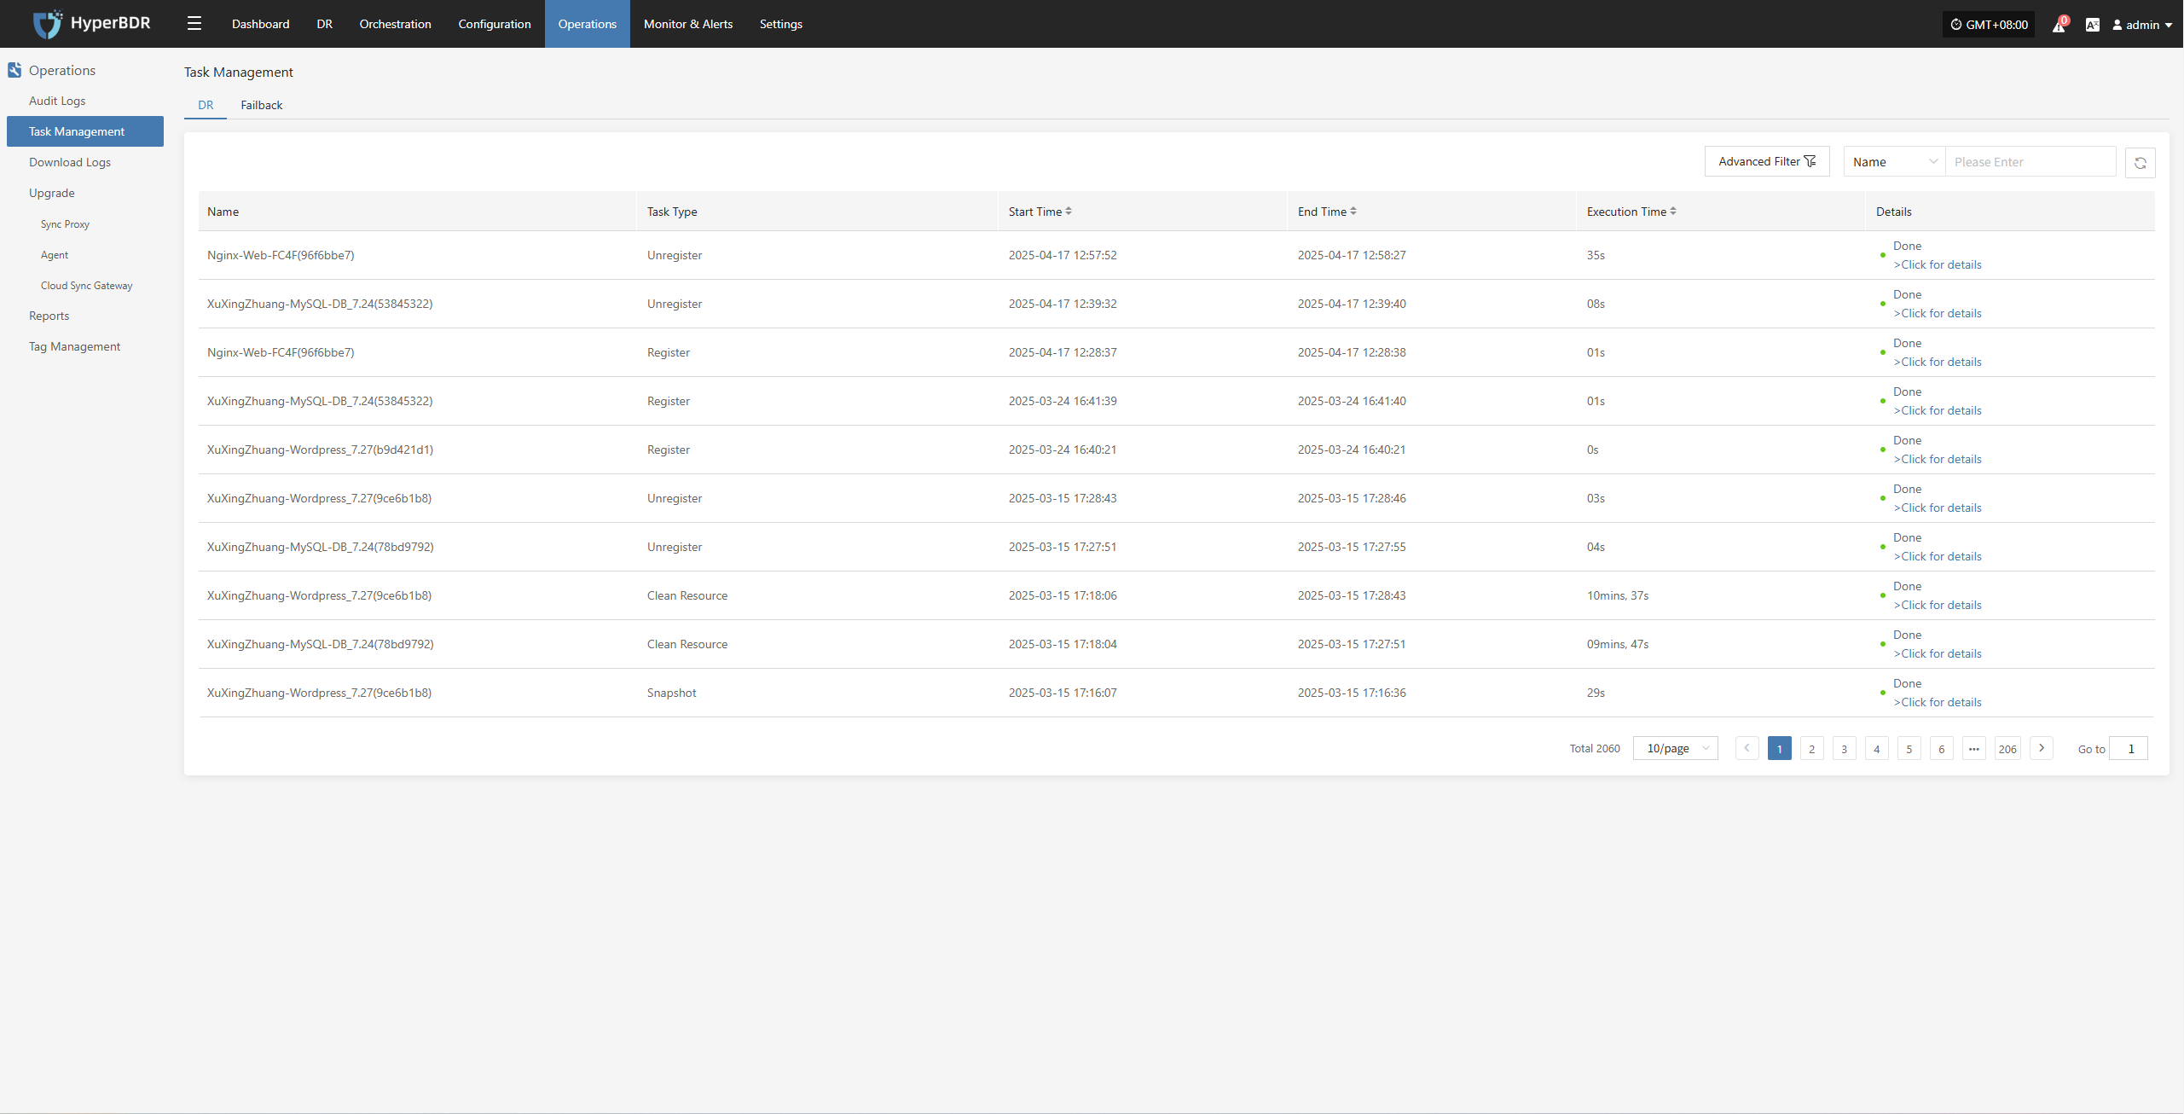Select the 10mins, 37s execution time

[1617, 595]
